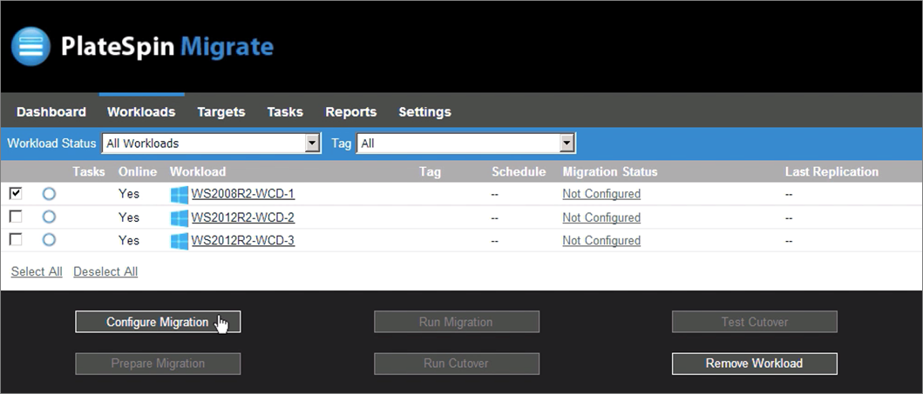Click Not Configured status for WS2012R2-WCD-2
The width and height of the screenshot is (923, 394).
pyautogui.click(x=601, y=217)
